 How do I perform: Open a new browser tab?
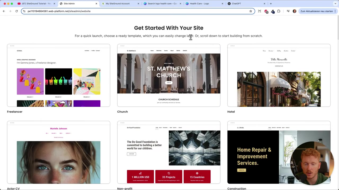pos(271,3)
